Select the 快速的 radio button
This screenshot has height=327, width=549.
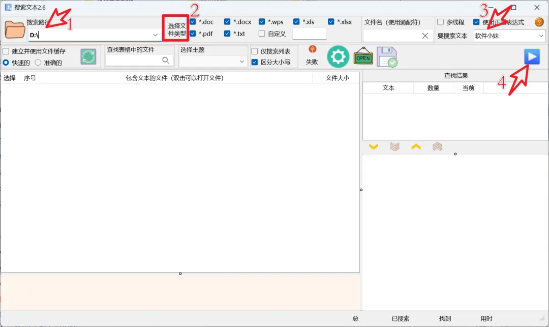(6, 63)
